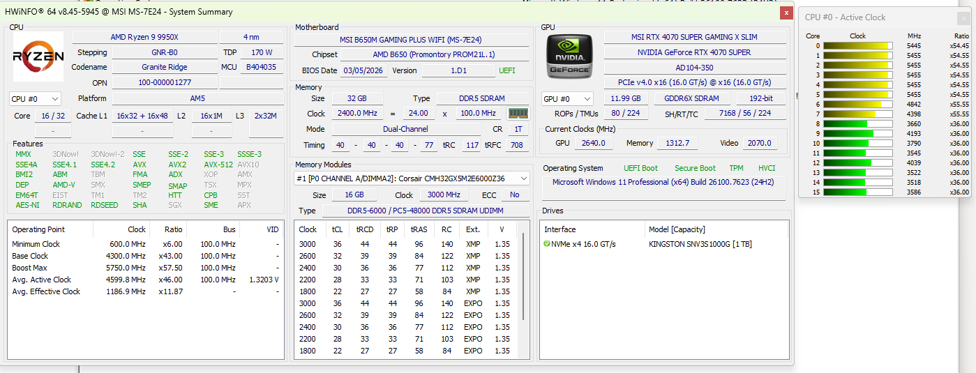Image resolution: width=976 pixels, height=373 pixels.
Task: Click the Granite Ridge codename field
Action: tap(165, 68)
